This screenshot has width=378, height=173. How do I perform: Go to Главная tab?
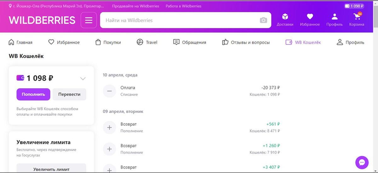(x=20, y=42)
